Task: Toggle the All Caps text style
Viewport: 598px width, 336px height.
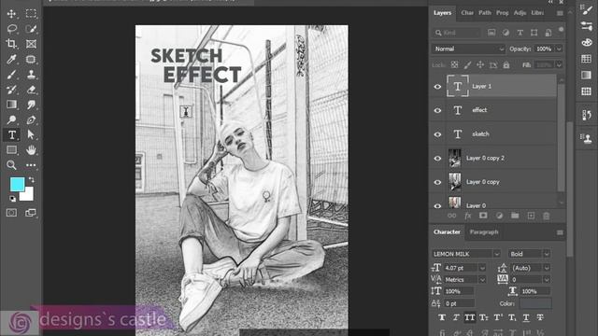Action: click(470, 317)
